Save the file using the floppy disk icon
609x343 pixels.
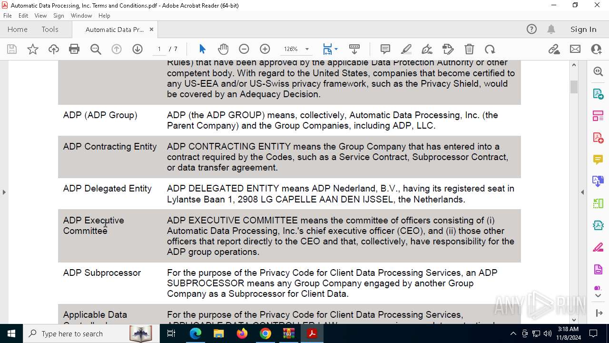coord(12,49)
